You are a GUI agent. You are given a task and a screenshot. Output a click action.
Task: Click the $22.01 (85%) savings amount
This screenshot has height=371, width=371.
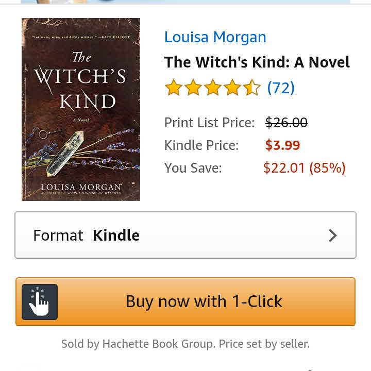coord(305,168)
